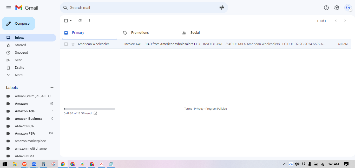Open Slack from the taskbar
355x168 pixels.
coord(82,164)
